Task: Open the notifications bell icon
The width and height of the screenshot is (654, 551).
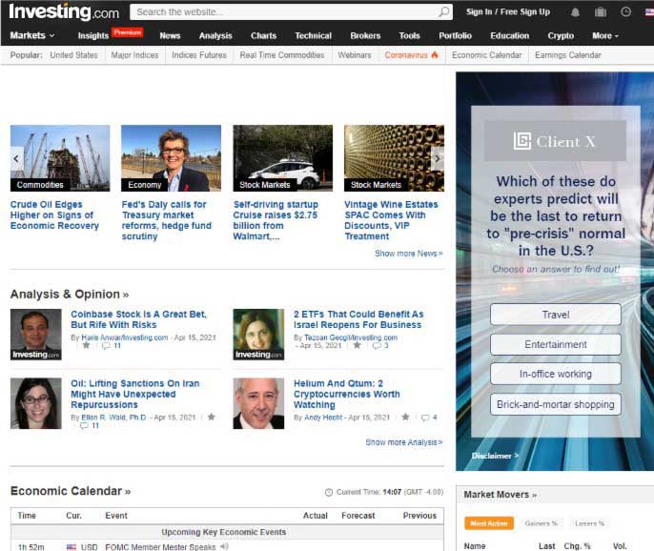Action: (x=575, y=12)
